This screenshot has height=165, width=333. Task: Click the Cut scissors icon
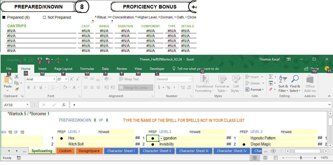[x=17, y=77]
